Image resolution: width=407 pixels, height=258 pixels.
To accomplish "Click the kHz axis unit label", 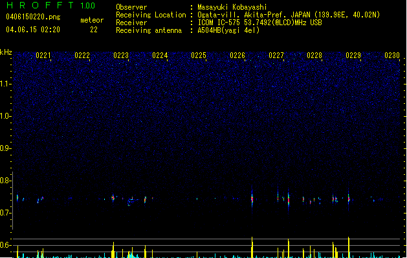I will pos(6,52).
